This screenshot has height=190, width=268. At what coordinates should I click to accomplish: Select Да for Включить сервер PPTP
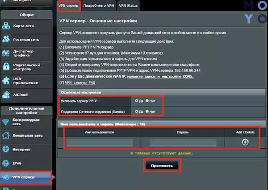click(x=136, y=101)
